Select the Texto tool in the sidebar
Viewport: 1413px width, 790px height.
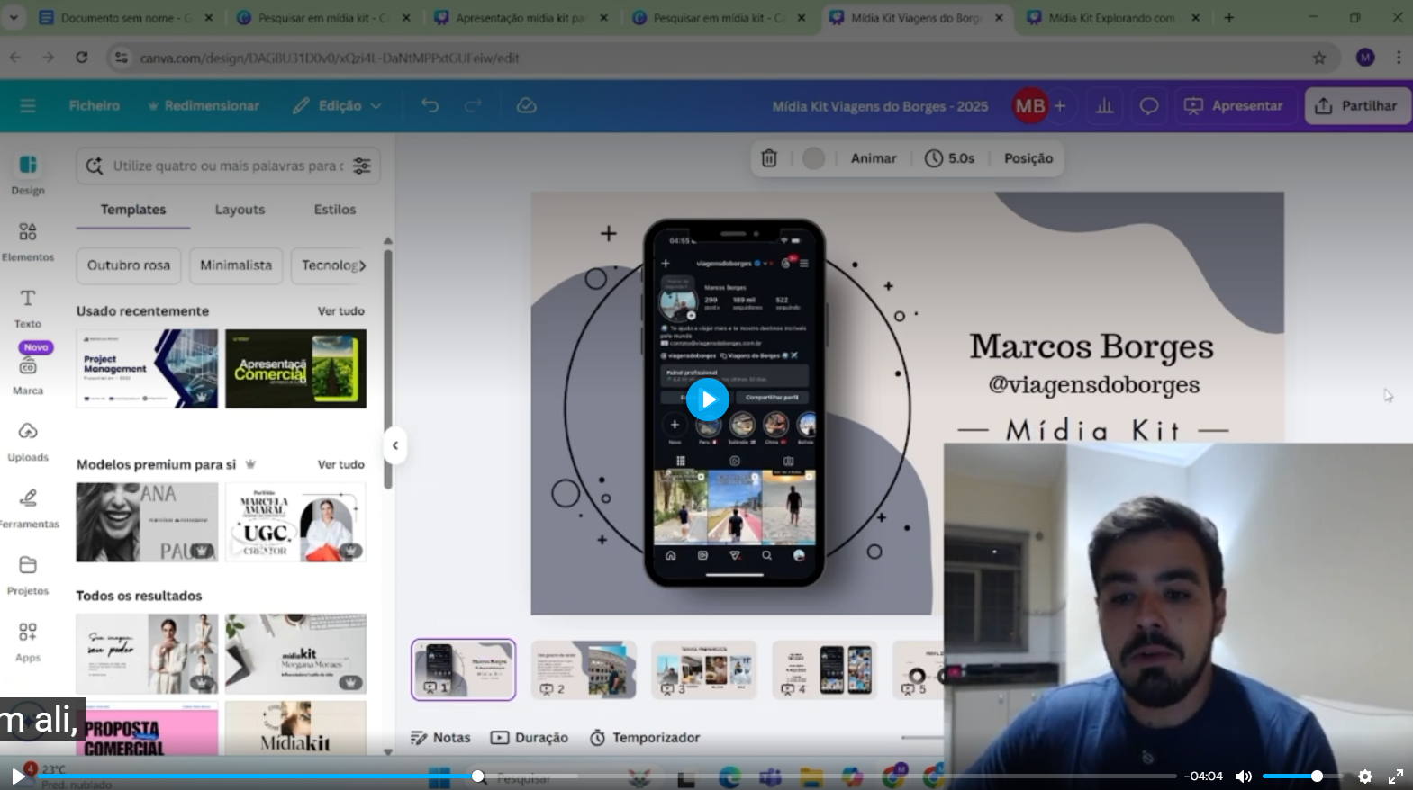pyautogui.click(x=28, y=308)
